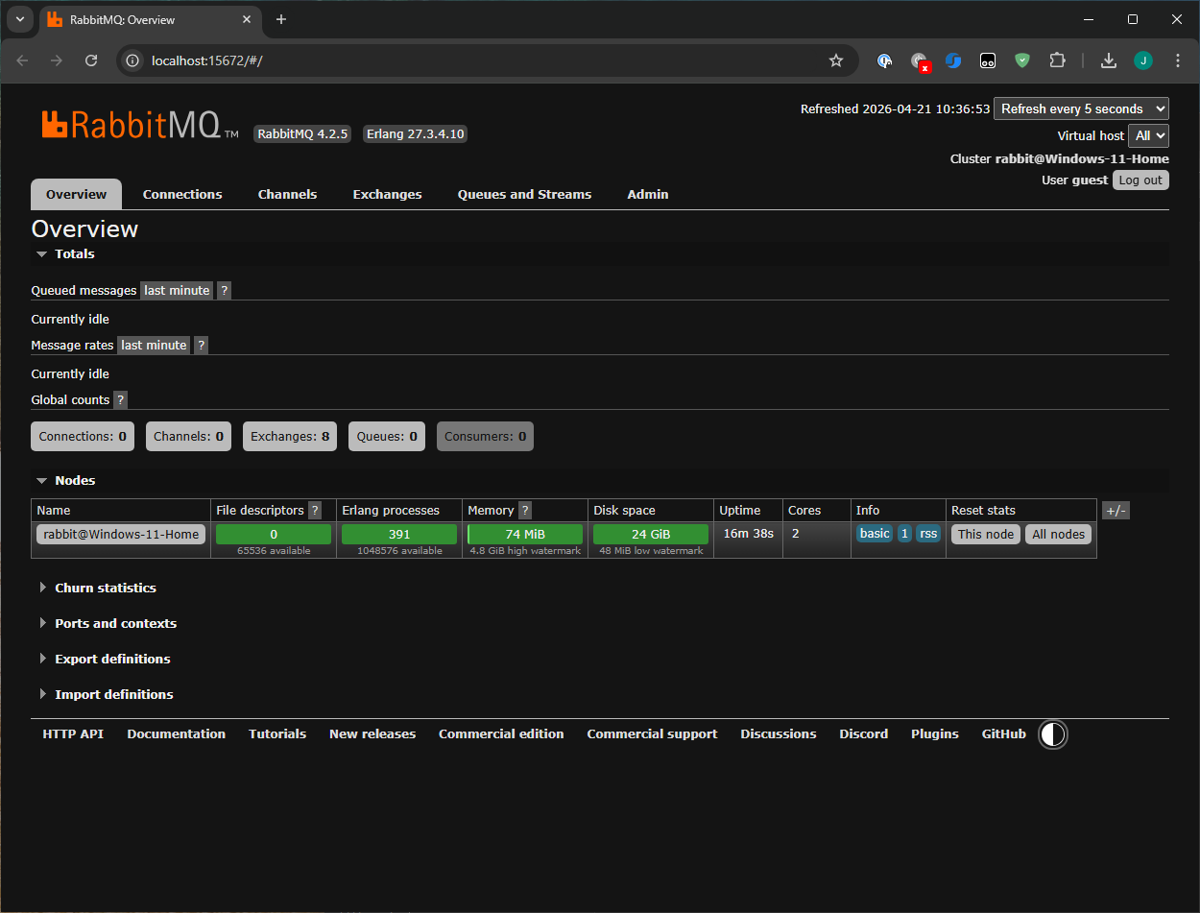The height and width of the screenshot is (913, 1200).
Task: Click help icon next to Message rates
Action: pos(201,345)
